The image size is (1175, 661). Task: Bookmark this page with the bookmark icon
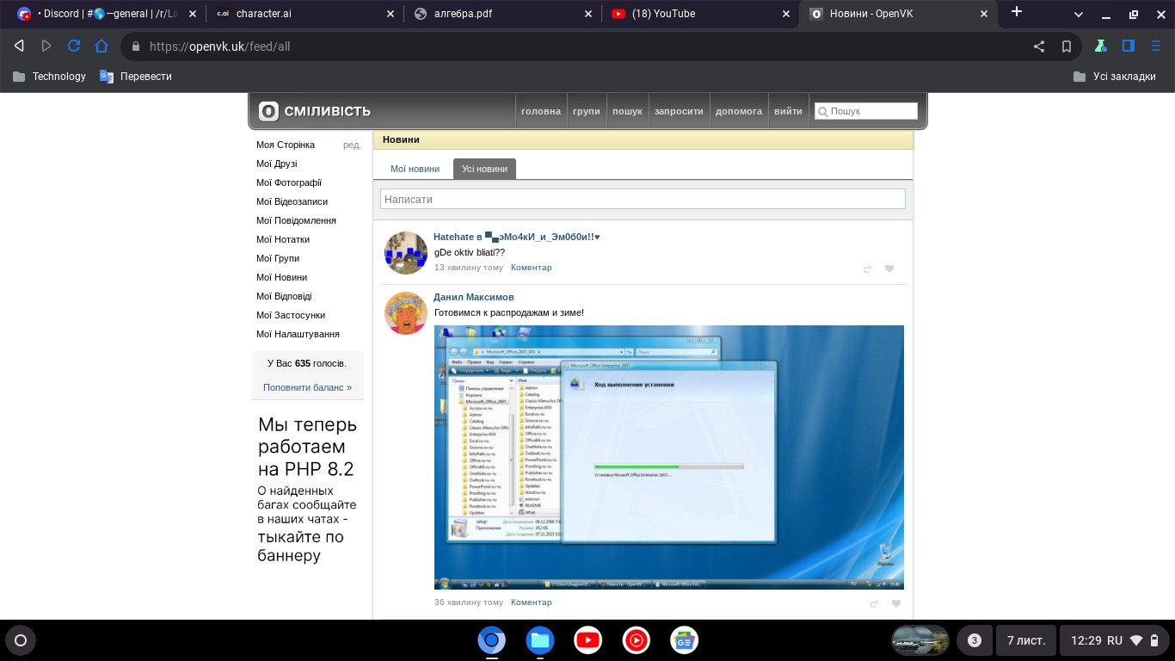[x=1067, y=46]
